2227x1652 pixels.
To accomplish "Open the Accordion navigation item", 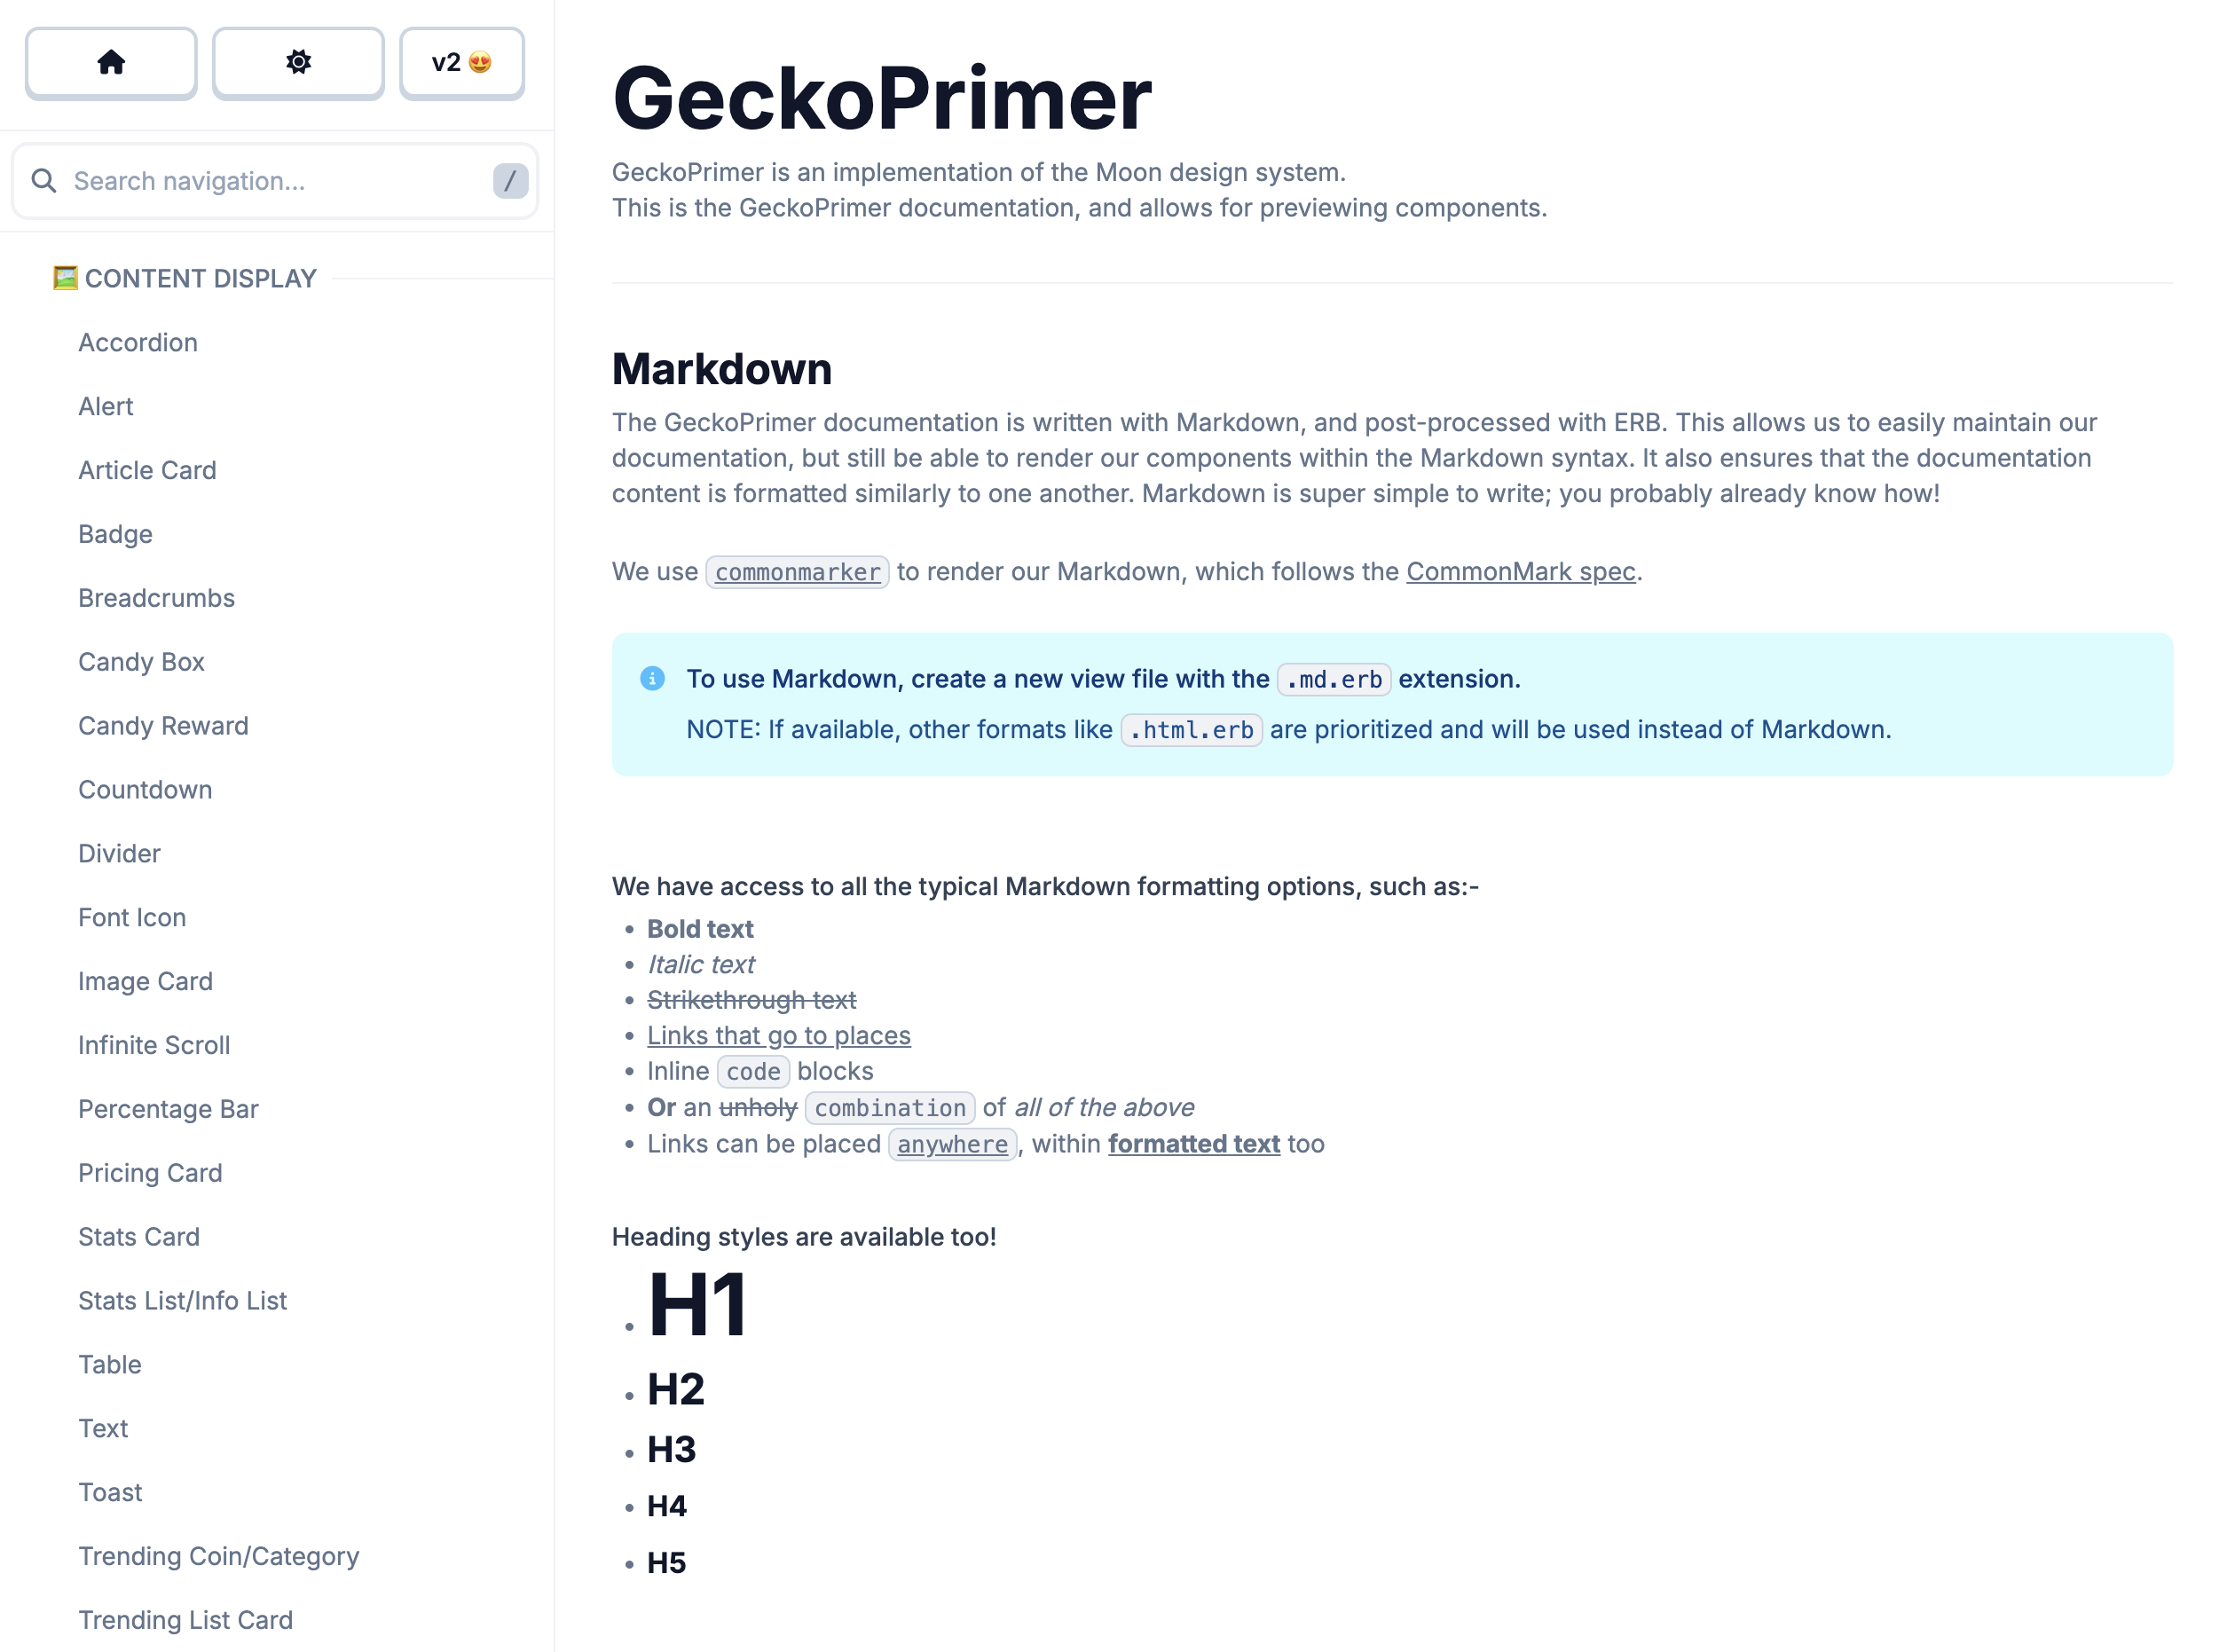I will 138,342.
